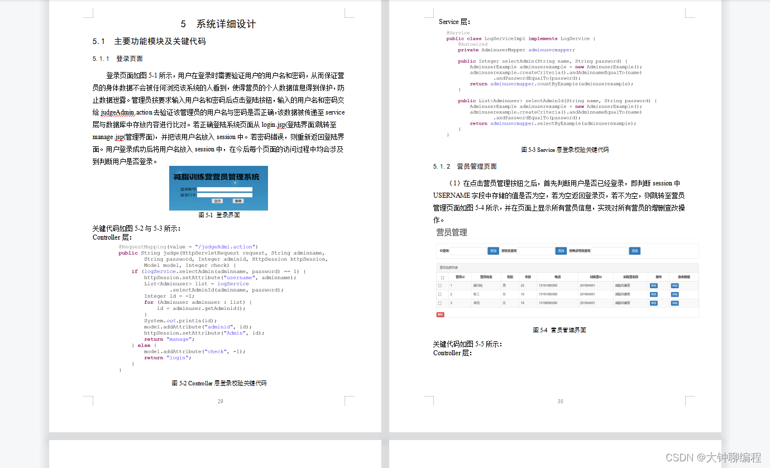
Task: Click the phone number 13191080355 cell
Action: (548, 285)
